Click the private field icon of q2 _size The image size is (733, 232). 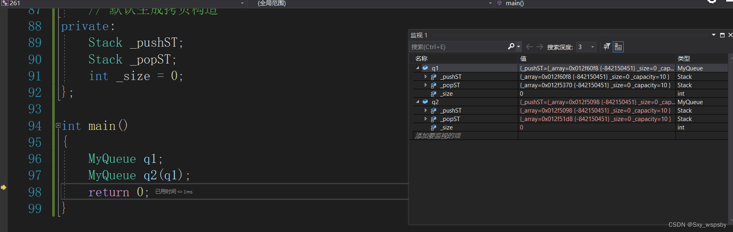[x=433, y=127]
